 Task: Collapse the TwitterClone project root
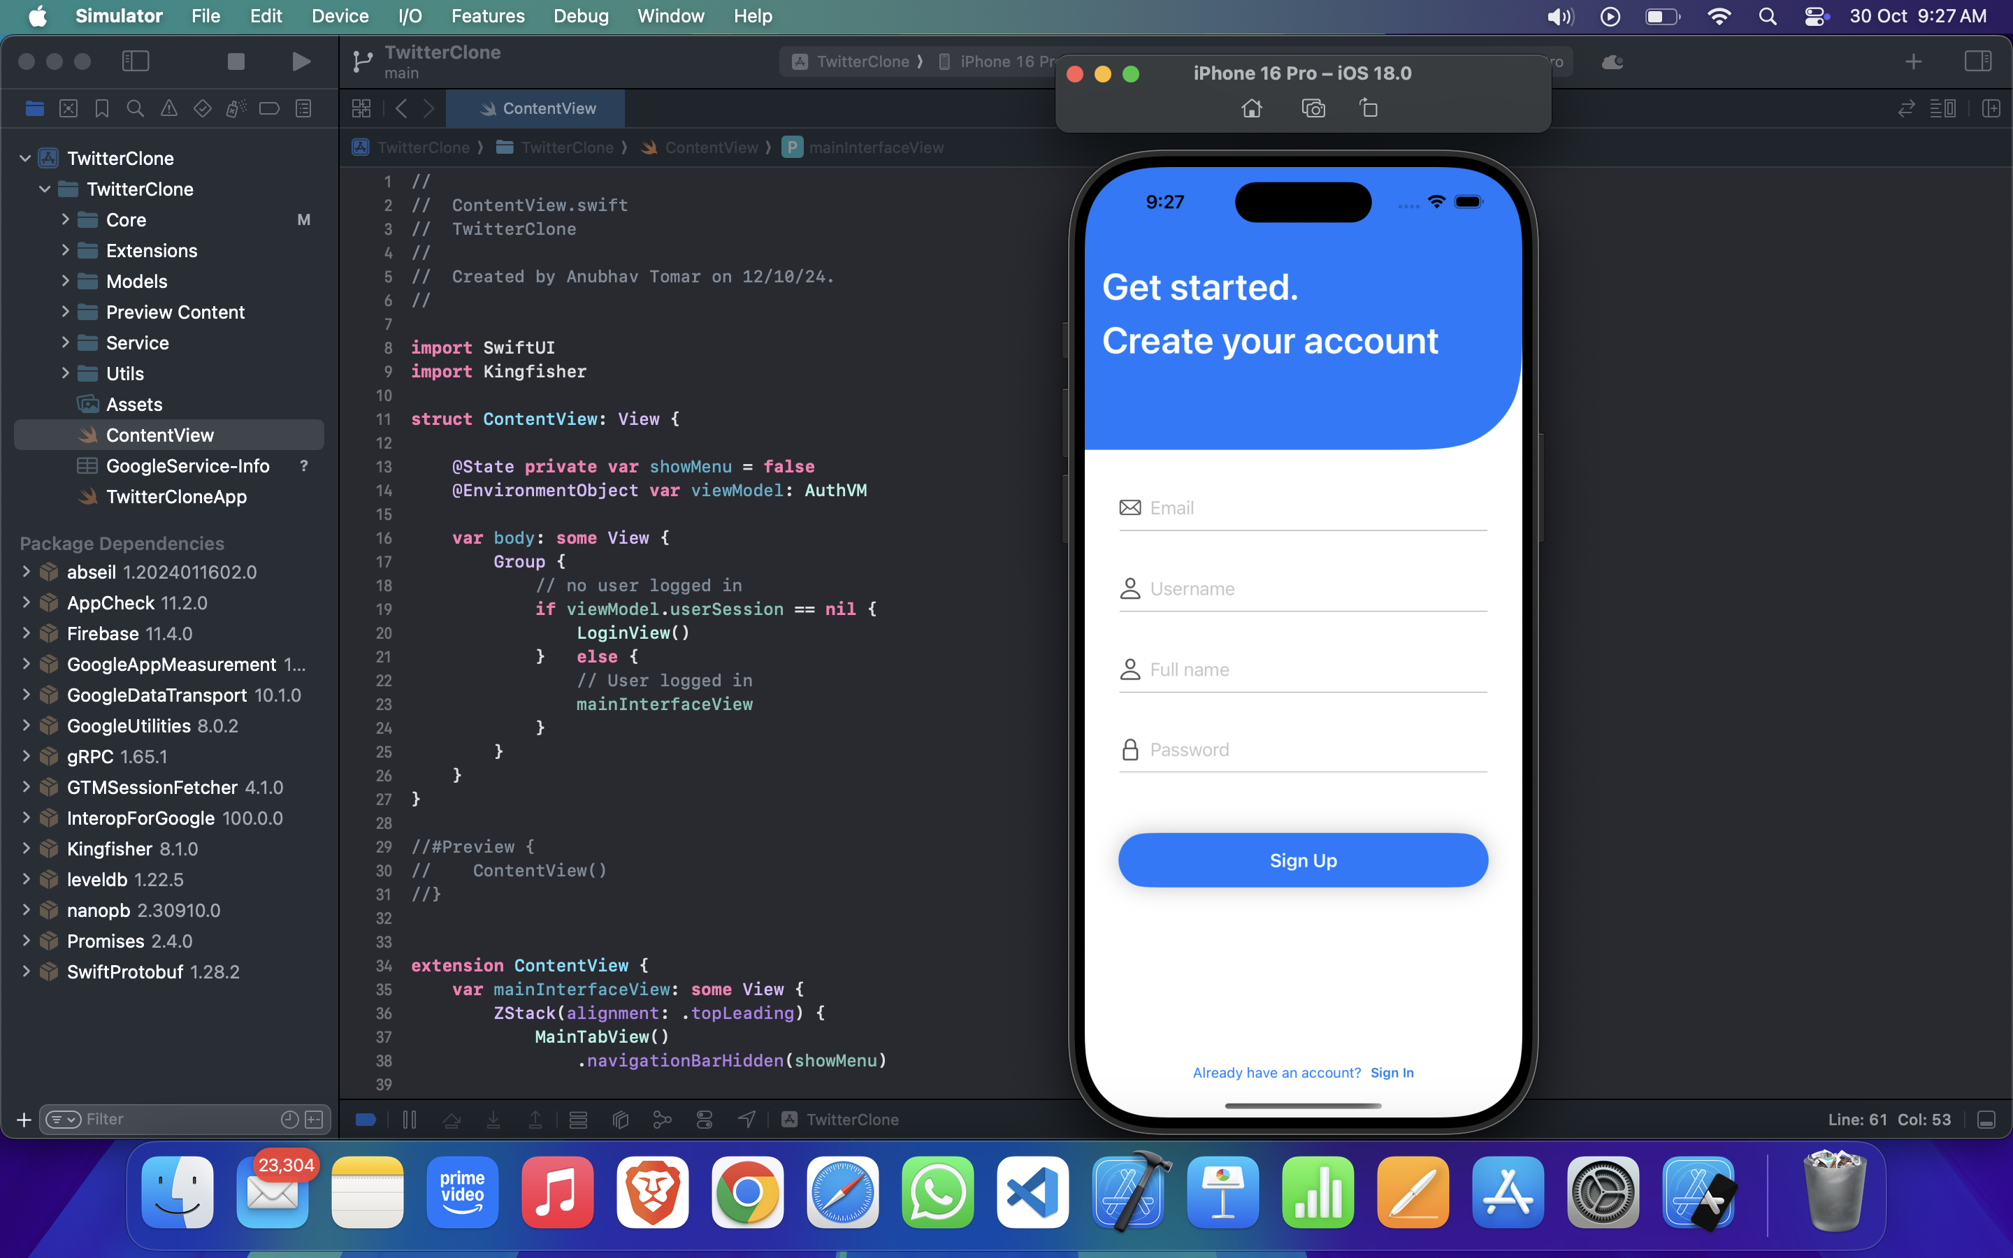25,158
